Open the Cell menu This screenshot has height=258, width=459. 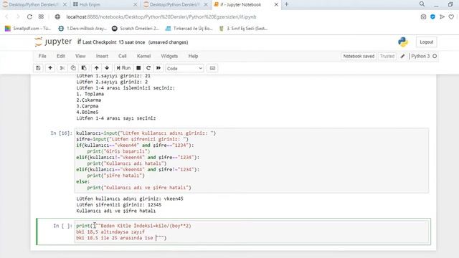click(x=123, y=56)
